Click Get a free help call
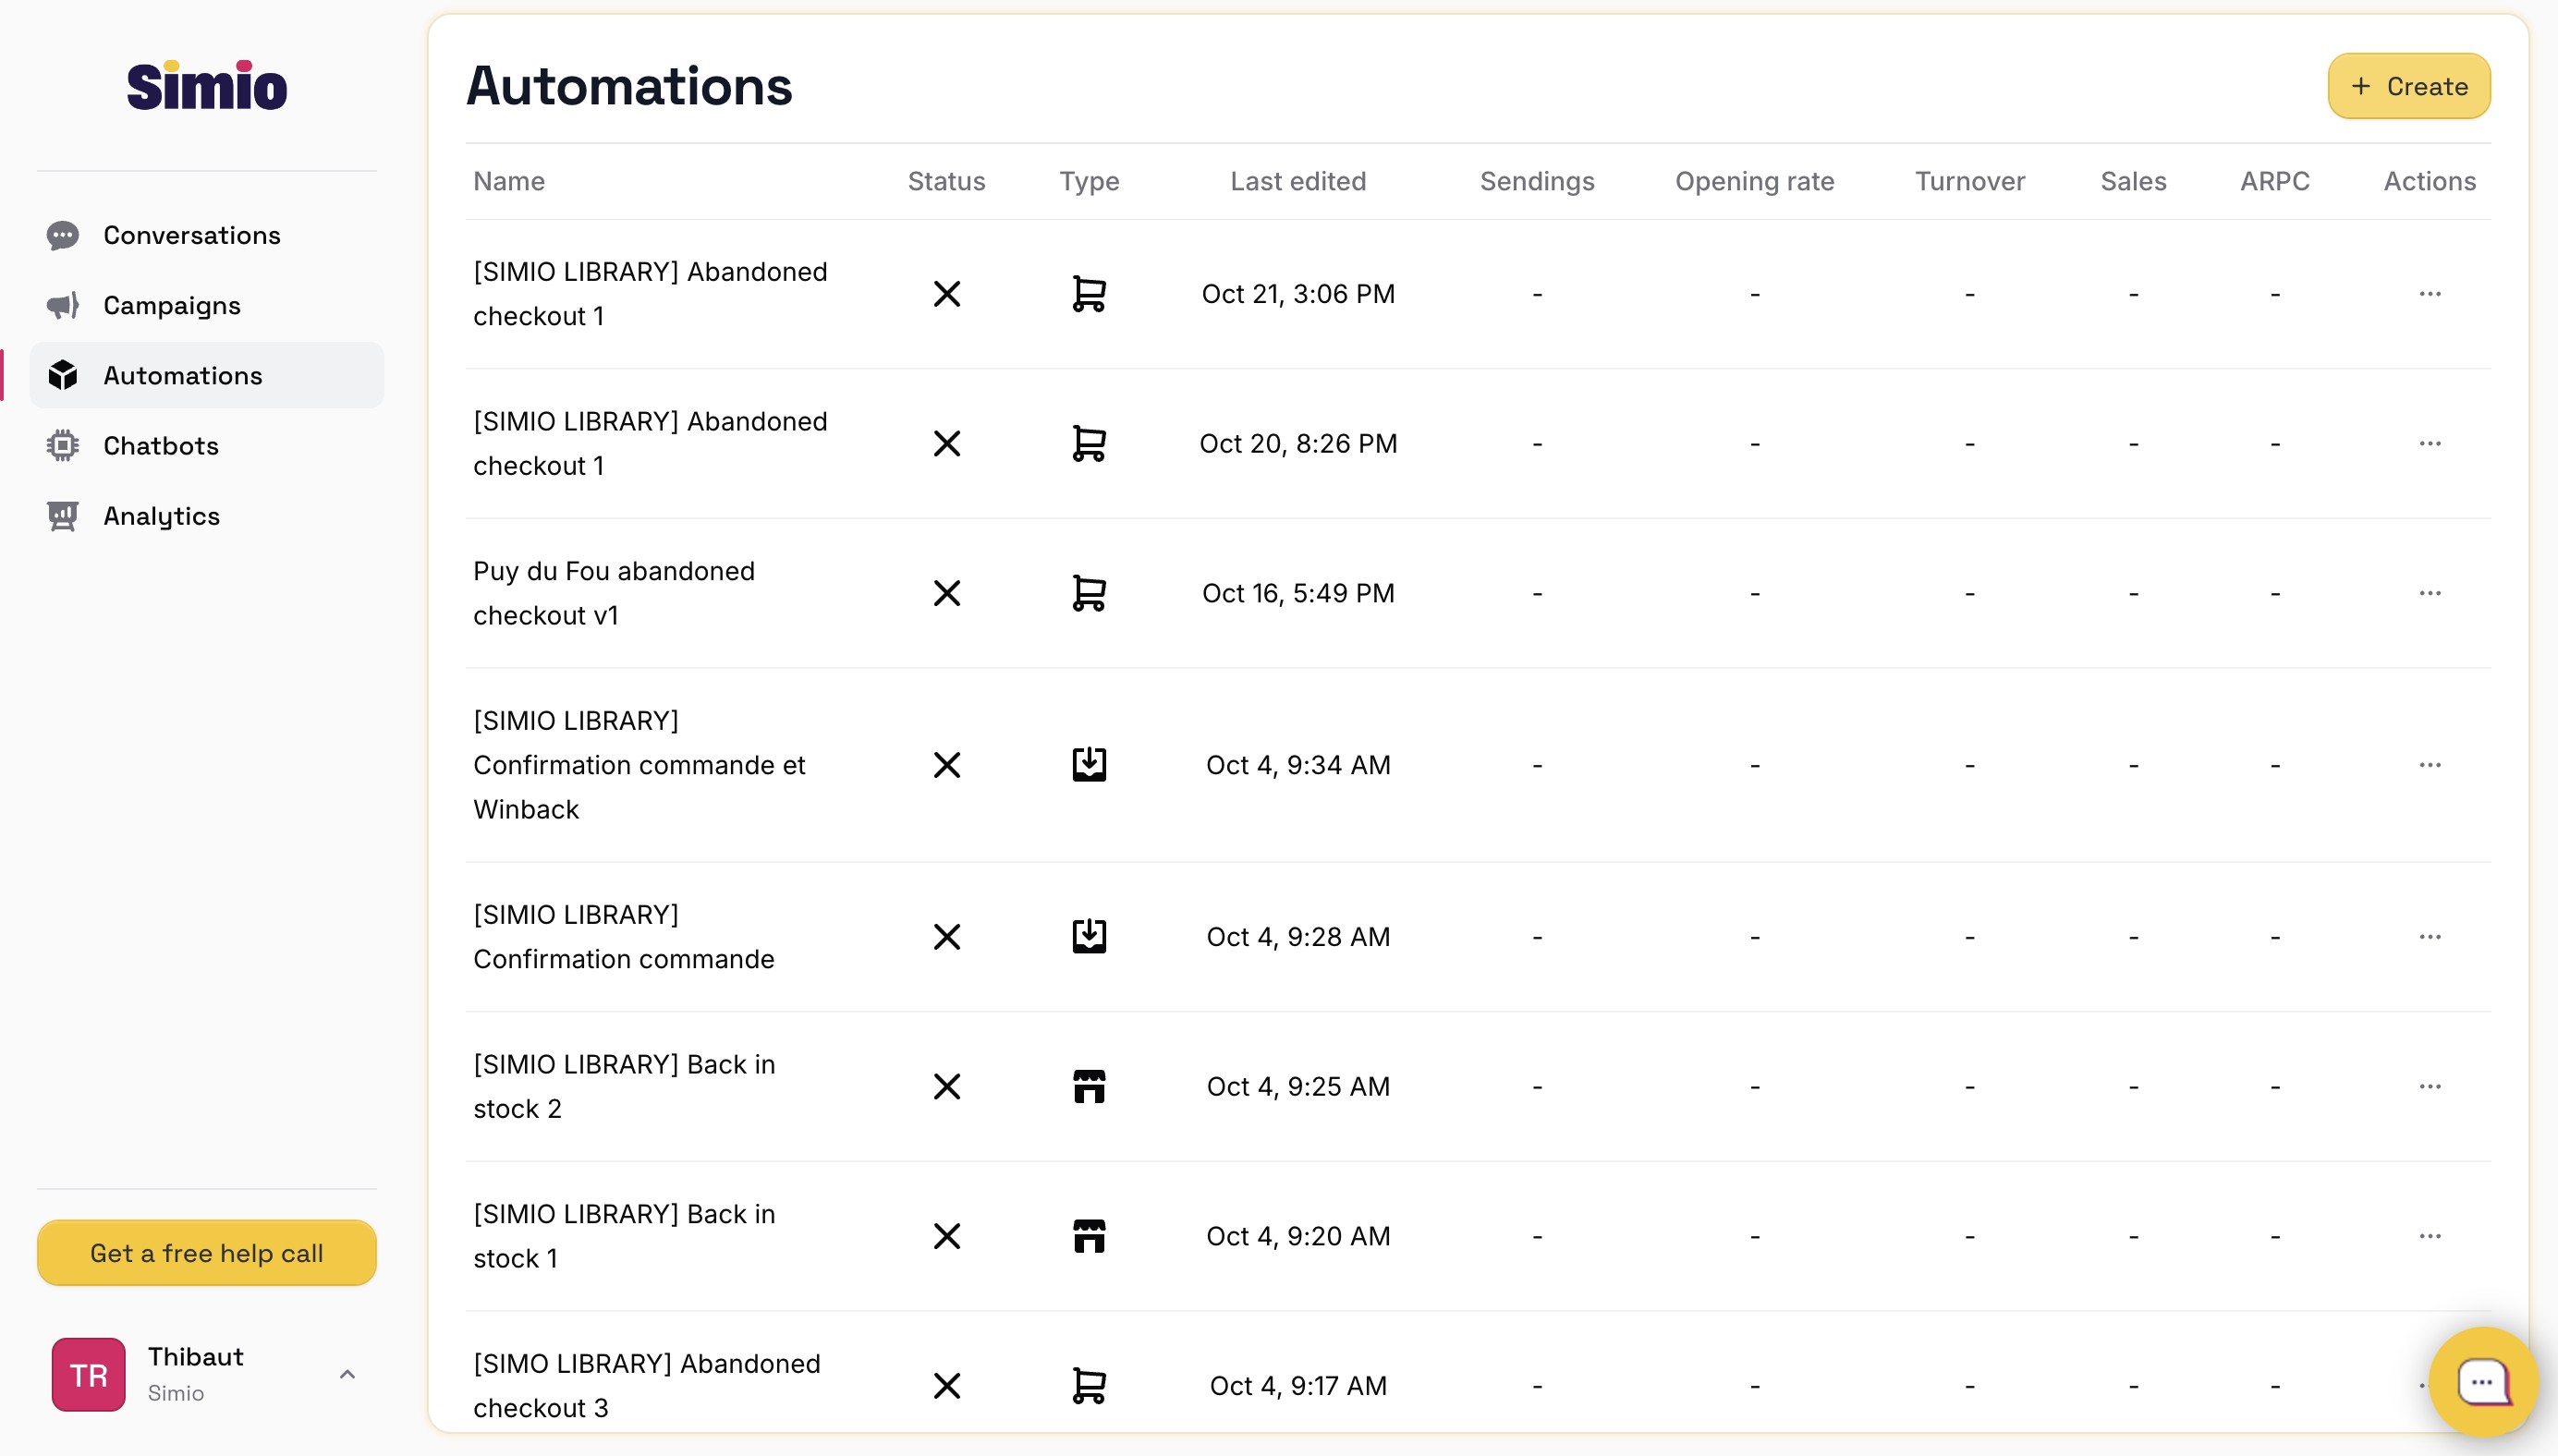This screenshot has width=2558, height=1456. [207, 1253]
